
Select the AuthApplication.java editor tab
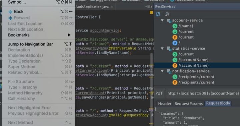92,7
